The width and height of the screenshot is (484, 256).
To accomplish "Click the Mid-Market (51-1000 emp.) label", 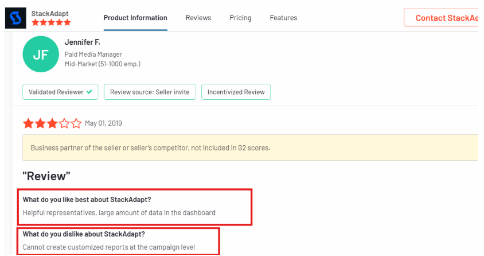I will click(103, 64).
